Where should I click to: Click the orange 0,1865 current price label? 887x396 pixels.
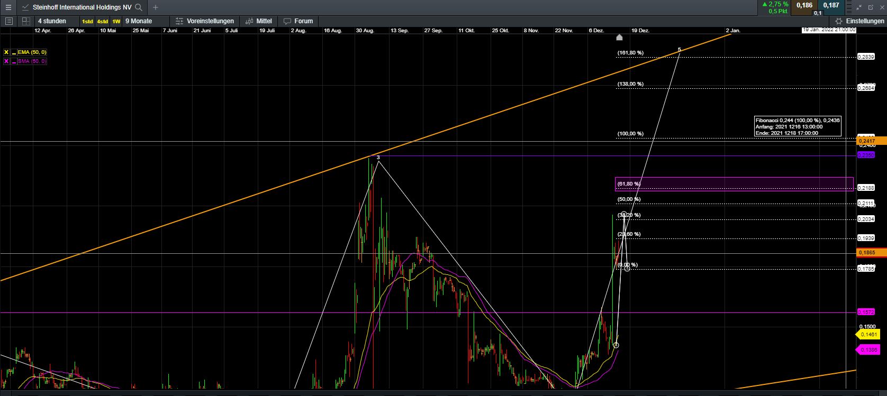[871, 253]
